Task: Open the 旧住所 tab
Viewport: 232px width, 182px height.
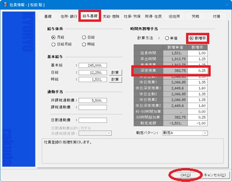Action: [x=174, y=16]
